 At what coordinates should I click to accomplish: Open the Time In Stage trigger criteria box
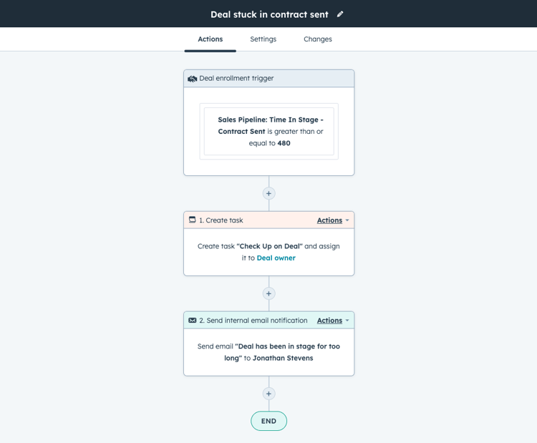(268, 132)
